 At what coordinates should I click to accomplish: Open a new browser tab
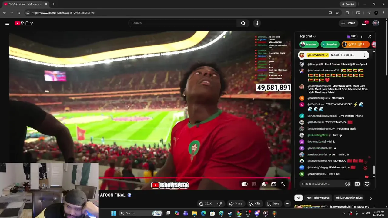click(53, 4)
